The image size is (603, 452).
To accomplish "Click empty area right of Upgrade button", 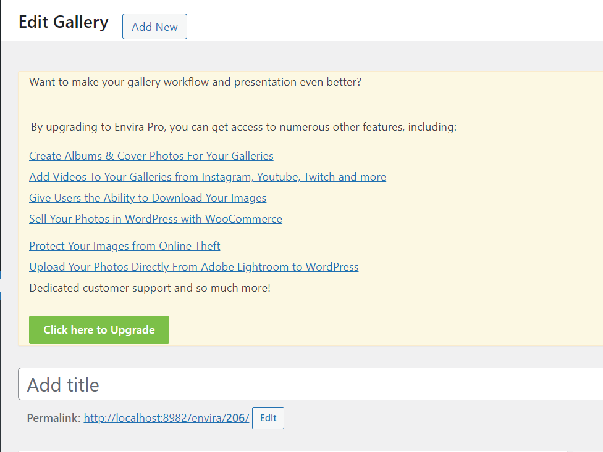I will [371, 330].
